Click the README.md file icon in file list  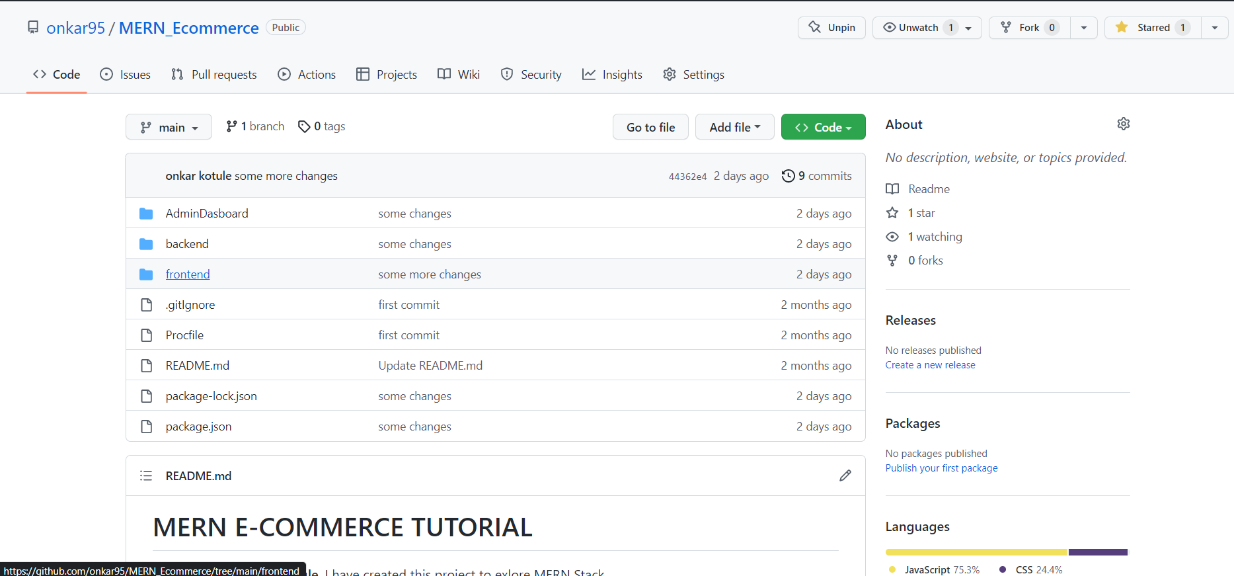coord(146,366)
